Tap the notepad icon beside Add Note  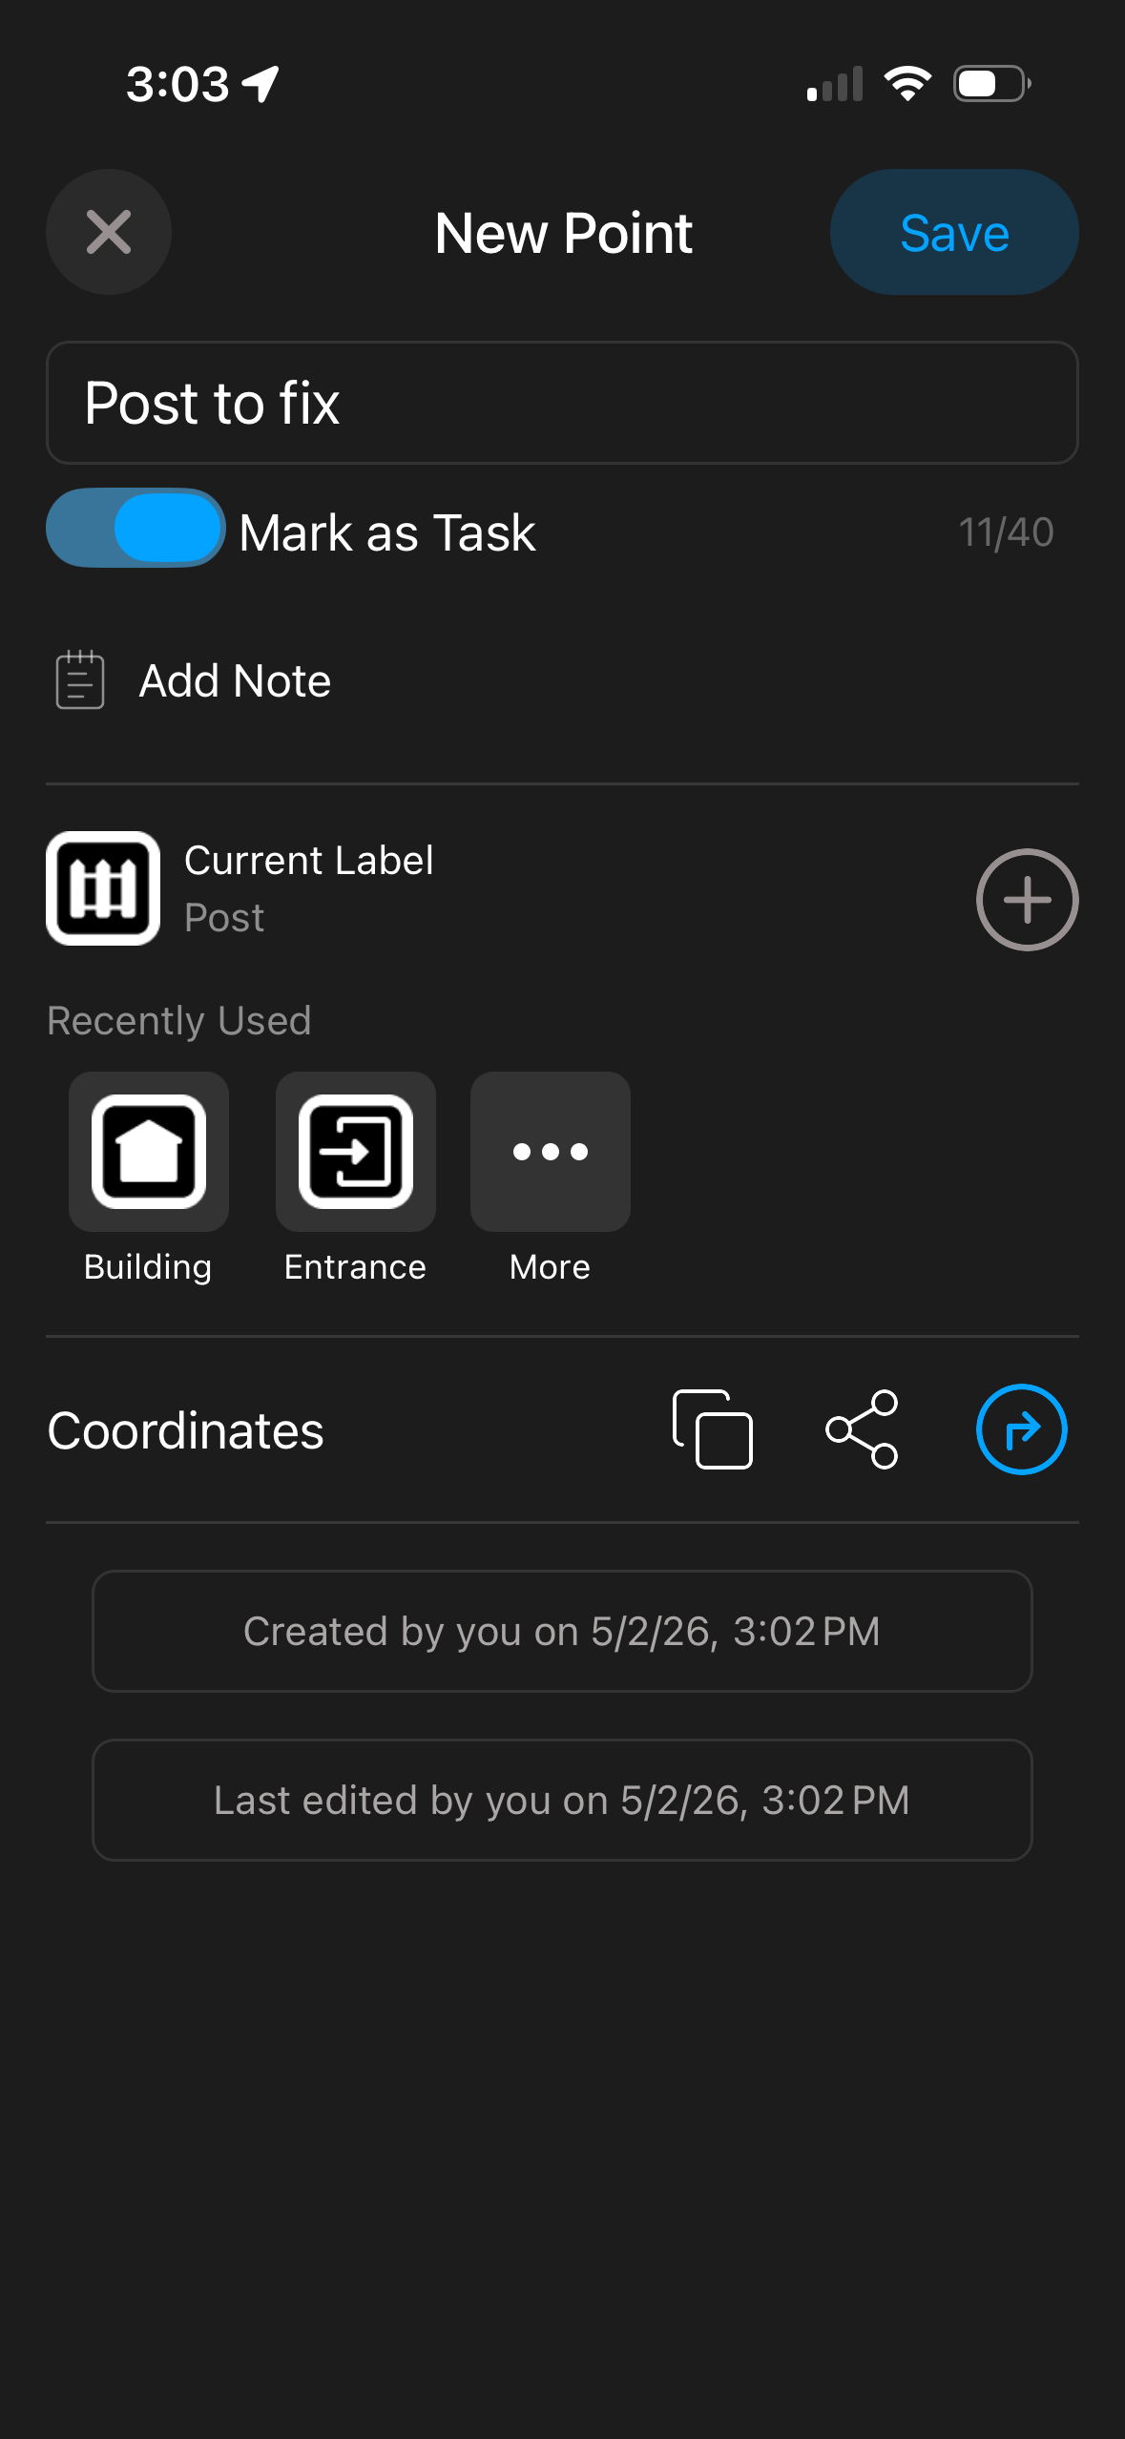(x=80, y=680)
